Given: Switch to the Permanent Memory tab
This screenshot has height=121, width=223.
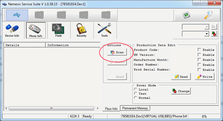Looking at the screenshot, I should [135, 108].
